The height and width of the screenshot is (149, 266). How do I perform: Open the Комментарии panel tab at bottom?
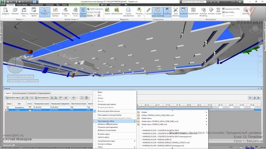click(x=9, y=145)
